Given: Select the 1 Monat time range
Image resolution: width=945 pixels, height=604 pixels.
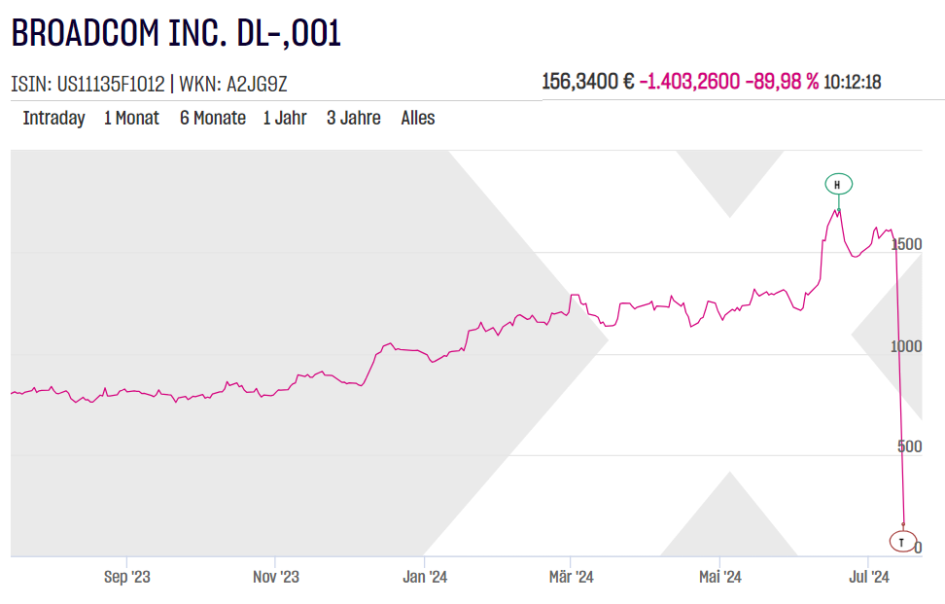Looking at the screenshot, I should point(131,119).
